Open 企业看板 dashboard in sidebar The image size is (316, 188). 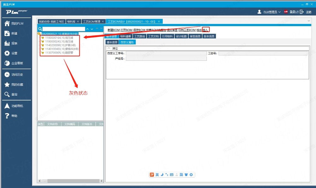14,63
